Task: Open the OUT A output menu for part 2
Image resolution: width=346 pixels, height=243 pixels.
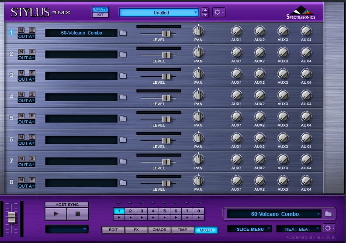Action: 27,58
